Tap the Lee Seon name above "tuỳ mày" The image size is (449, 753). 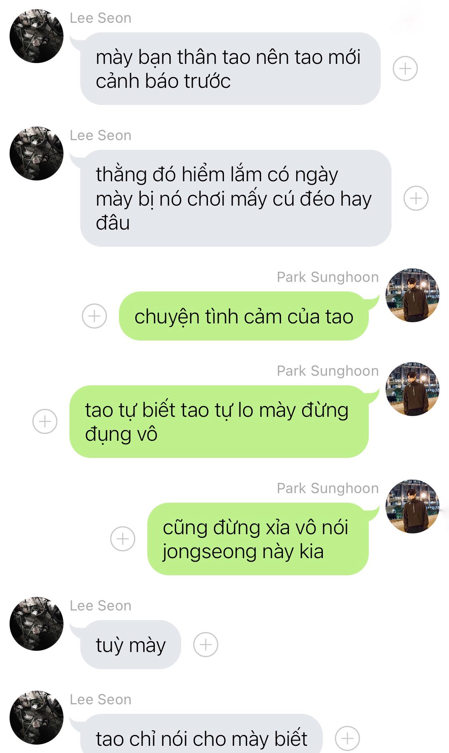[101, 606]
